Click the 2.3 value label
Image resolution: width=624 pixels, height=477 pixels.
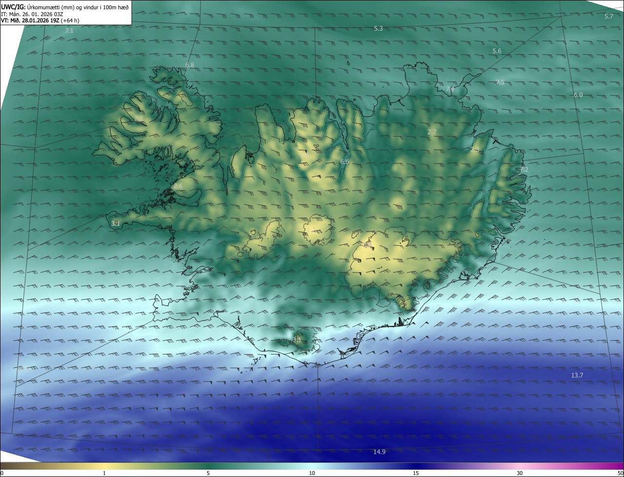pos(475,149)
